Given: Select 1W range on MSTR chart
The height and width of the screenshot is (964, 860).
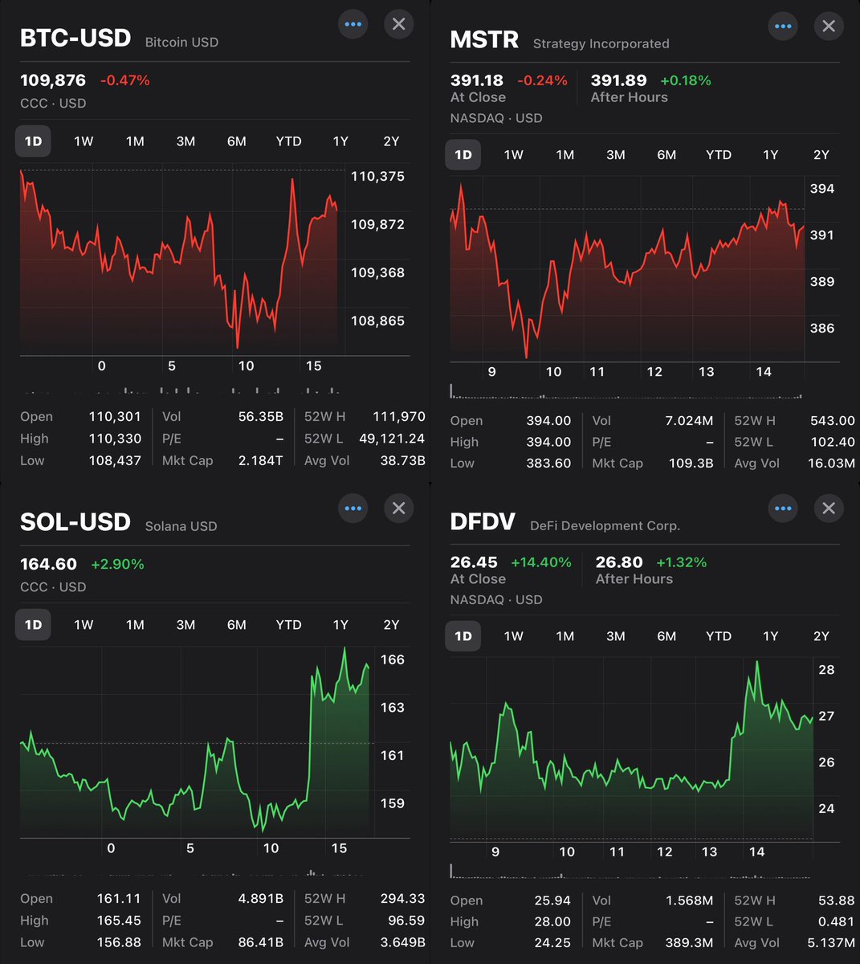Looking at the screenshot, I should pos(514,154).
